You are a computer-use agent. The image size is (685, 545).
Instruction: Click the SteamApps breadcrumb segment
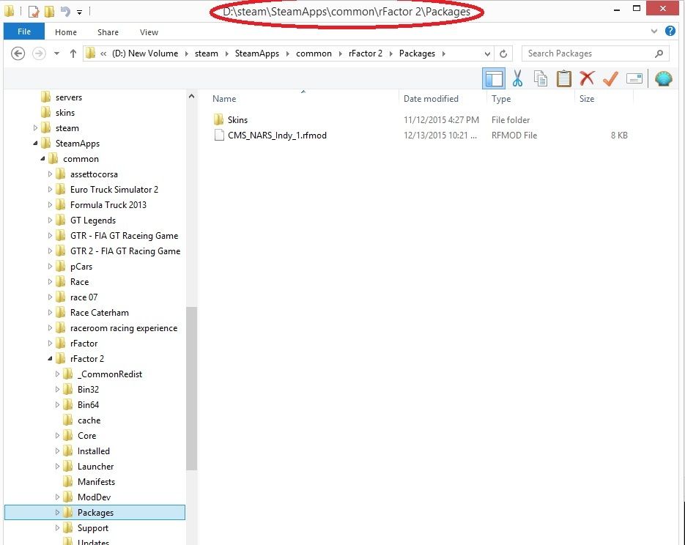(x=257, y=53)
